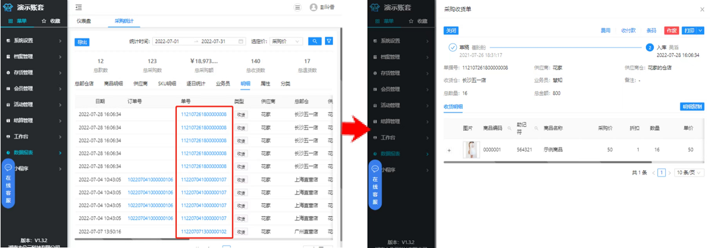The image size is (710, 248).
Task: Click the 条码 link
Action: [652, 30]
